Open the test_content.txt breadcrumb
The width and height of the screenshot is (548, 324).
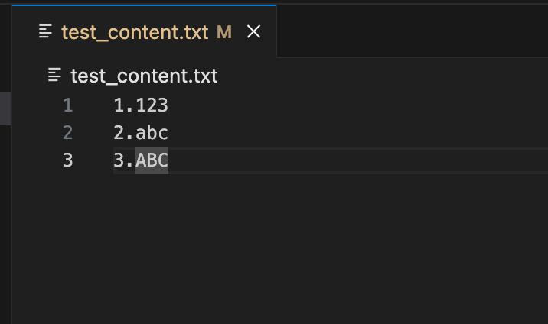[x=144, y=76]
